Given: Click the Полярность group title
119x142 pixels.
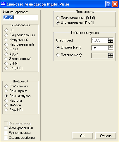Looking at the screenshot, I should [85, 12].
